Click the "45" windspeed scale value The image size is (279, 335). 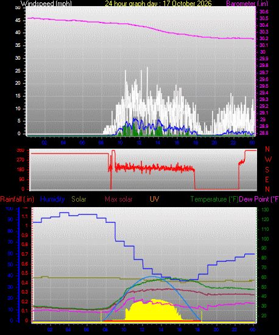(x=18, y=20)
